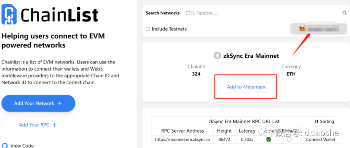Click the zkSync Era Mainnet title

pyautogui.click(x=251, y=56)
